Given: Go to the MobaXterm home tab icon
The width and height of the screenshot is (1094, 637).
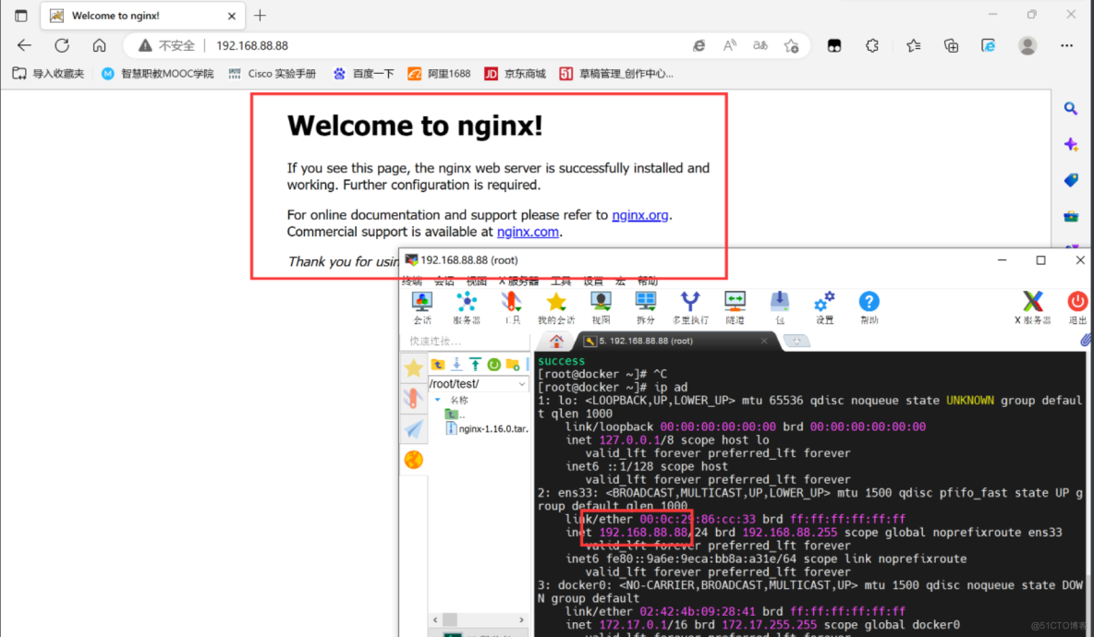Looking at the screenshot, I should (x=556, y=341).
